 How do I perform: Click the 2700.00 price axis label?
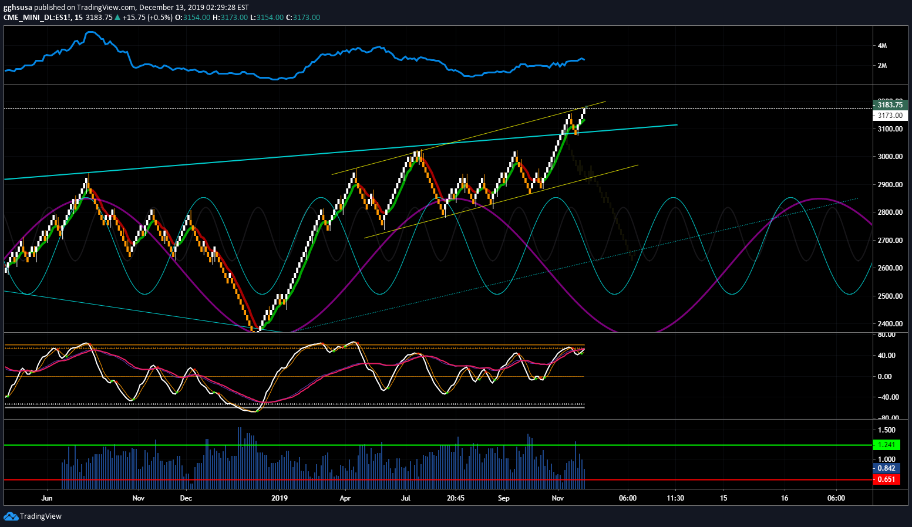[x=890, y=241]
